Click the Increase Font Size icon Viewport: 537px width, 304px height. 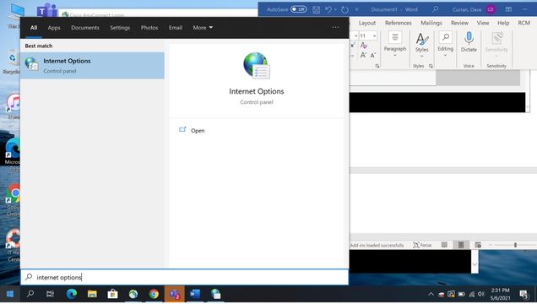363,55
